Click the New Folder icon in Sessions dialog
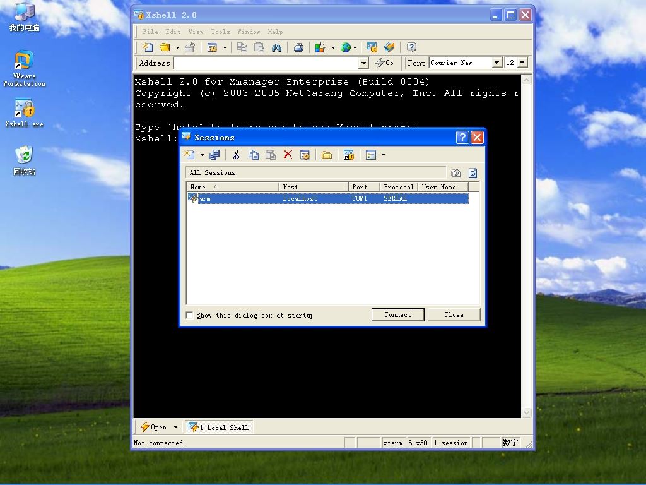This screenshot has height=485, width=646. [327, 155]
